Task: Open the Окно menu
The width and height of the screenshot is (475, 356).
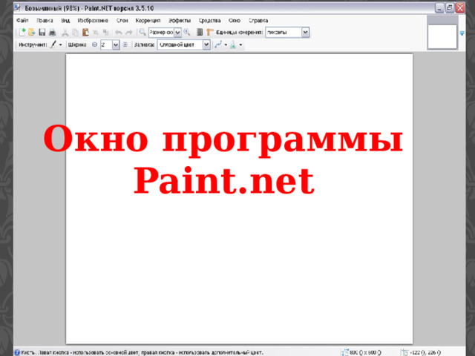Action: 235,21
